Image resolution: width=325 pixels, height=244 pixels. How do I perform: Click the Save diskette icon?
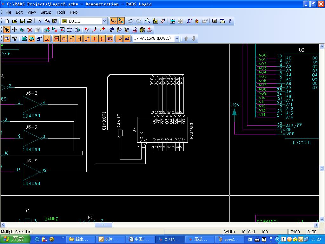tap(22, 21)
